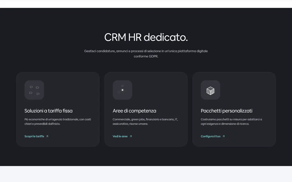The width and height of the screenshot is (292, 182).
Task: Follow the Configura il tuo link
Action: coord(213,136)
